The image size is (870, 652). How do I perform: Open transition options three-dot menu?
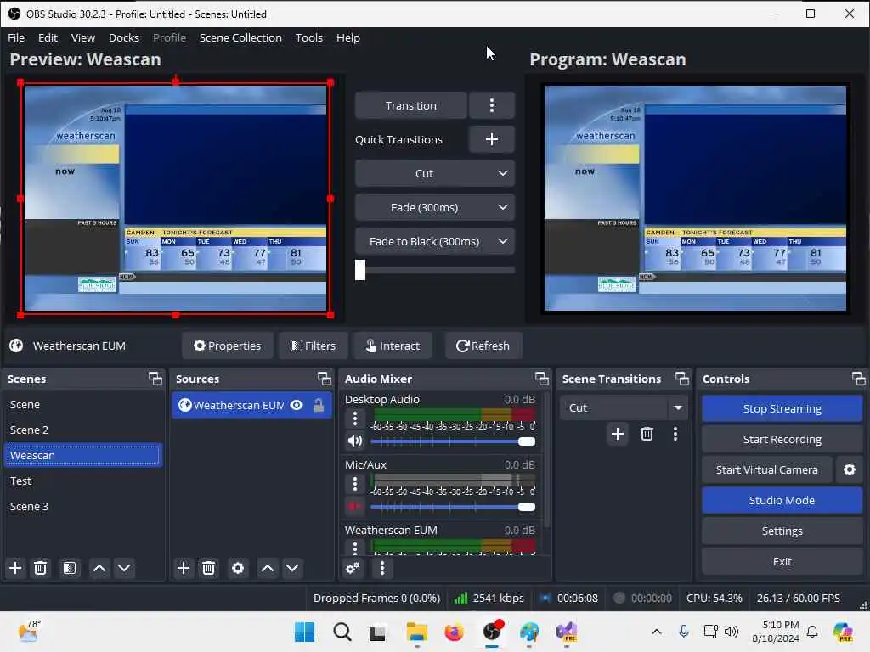[492, 105]
